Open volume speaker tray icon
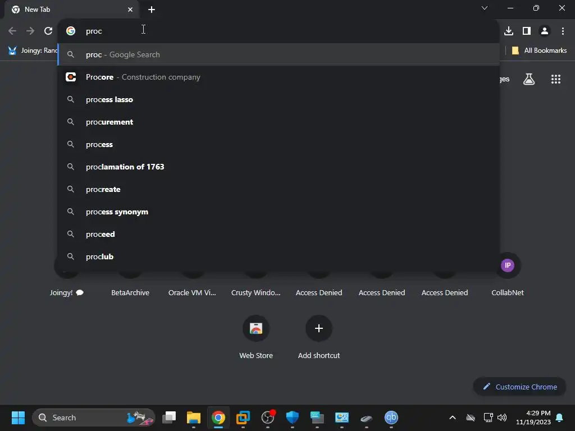 (501, 418)
